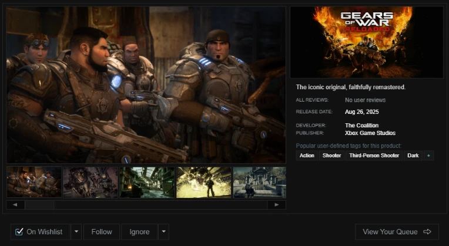Open developer The Coalition link
This screenshot has height=246, width=449.
point(361,125)
